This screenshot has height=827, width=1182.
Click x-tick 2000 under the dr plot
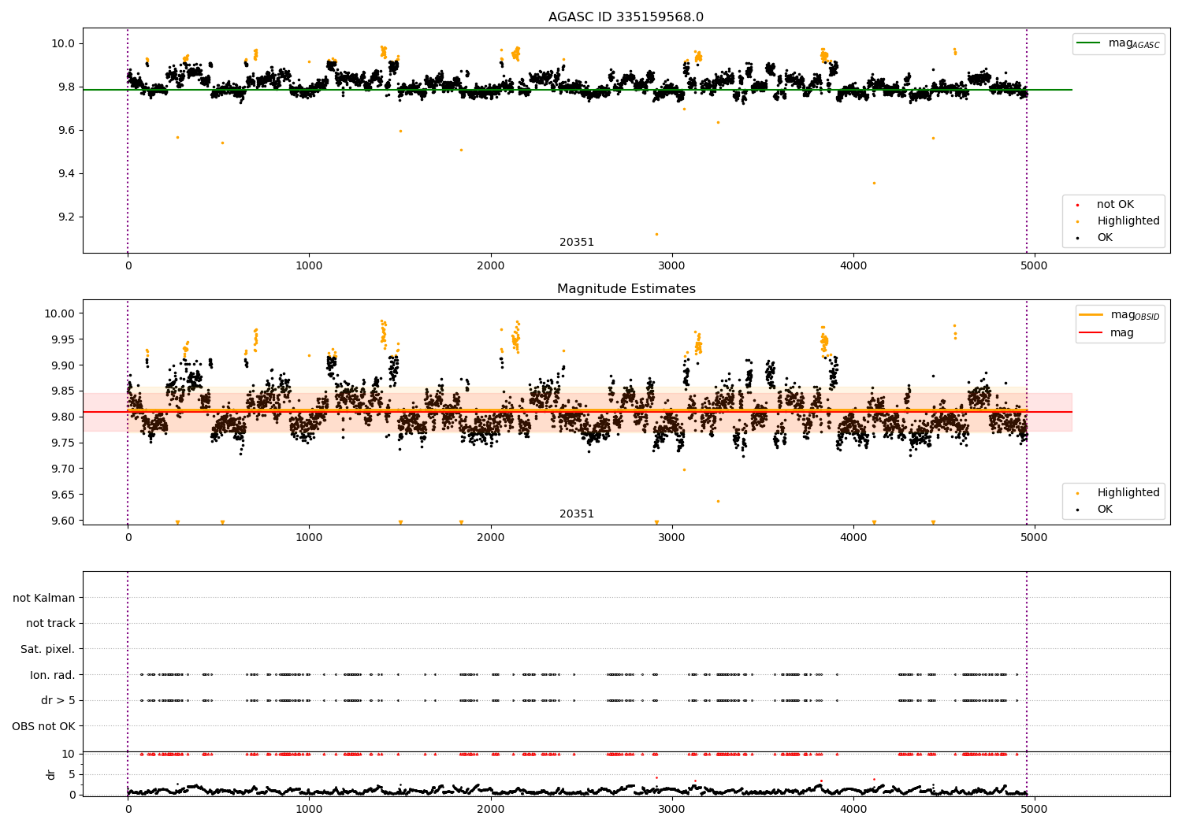pos(490,809)
